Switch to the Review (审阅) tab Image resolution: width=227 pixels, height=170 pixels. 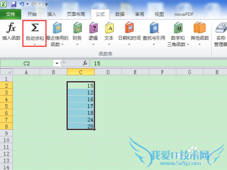(x=139, y=15)
